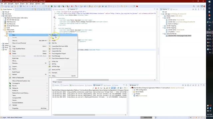213x119 pixels.
Task: Collapse welcome-file-list node in Outline
Action: coord(163,34)
